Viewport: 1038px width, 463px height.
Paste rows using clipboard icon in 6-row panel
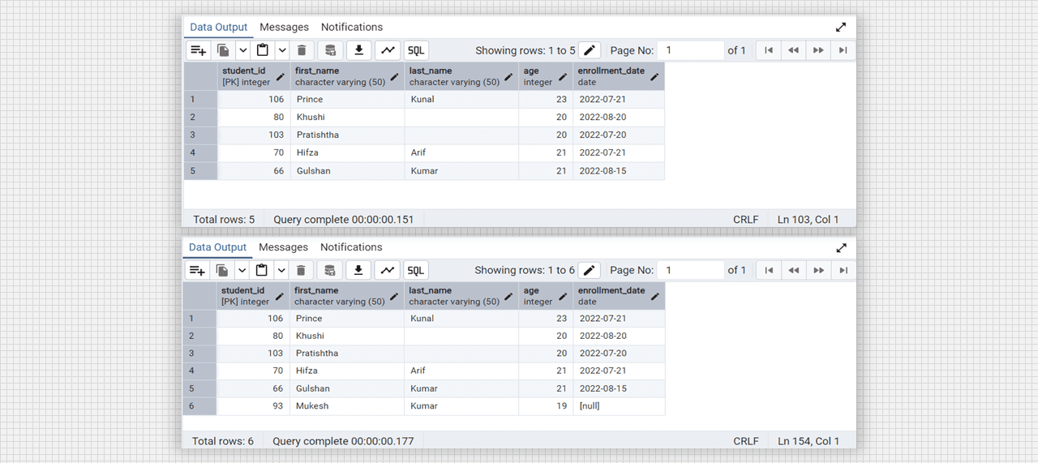[262, 270]
